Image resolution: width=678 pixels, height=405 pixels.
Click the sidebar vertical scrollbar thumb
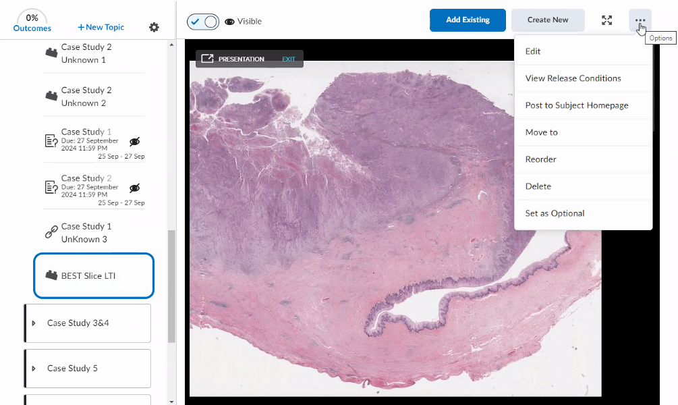pyautogui.click(x=171, y=286)
